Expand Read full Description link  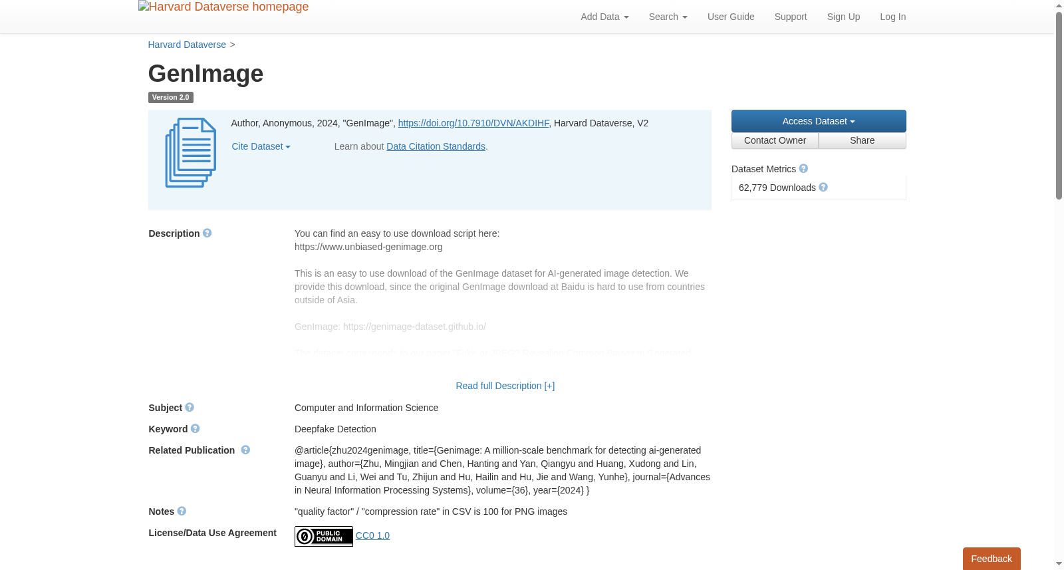(505, 386)
